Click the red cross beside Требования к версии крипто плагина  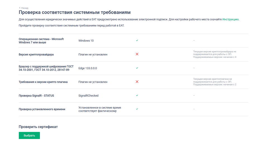(137, 82)
